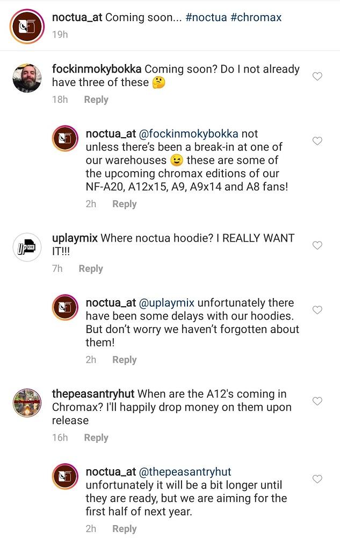
Task: Reply to uplaymix's hoodie comment
Action: 91,268
